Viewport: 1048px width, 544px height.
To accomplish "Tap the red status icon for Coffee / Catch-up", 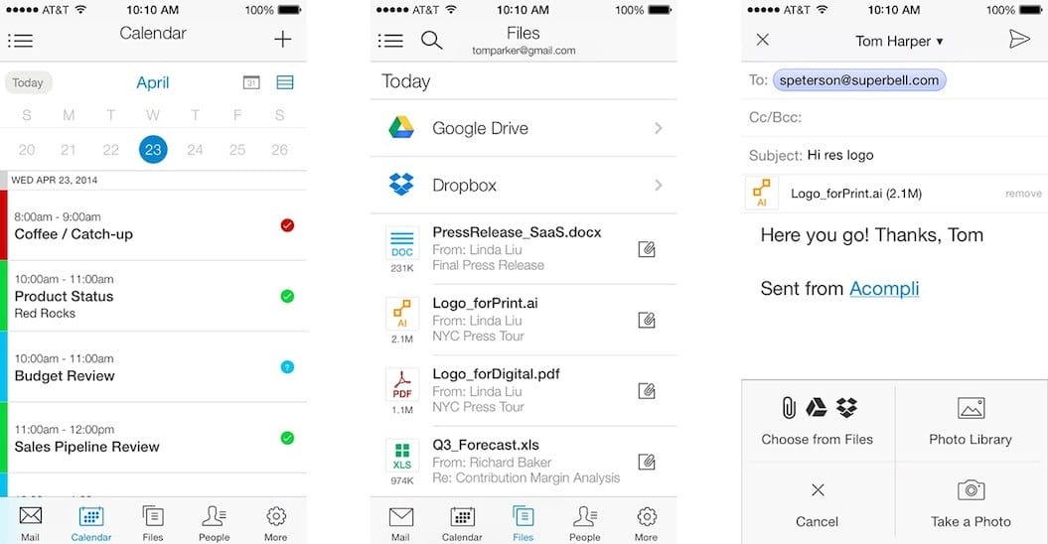I will point(287,225).
